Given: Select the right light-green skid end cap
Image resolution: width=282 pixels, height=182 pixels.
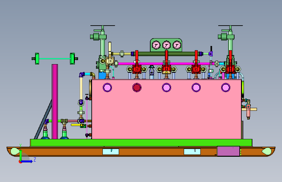Looking at the screenshot, I should pyautogui.click(x=267, y=151).
